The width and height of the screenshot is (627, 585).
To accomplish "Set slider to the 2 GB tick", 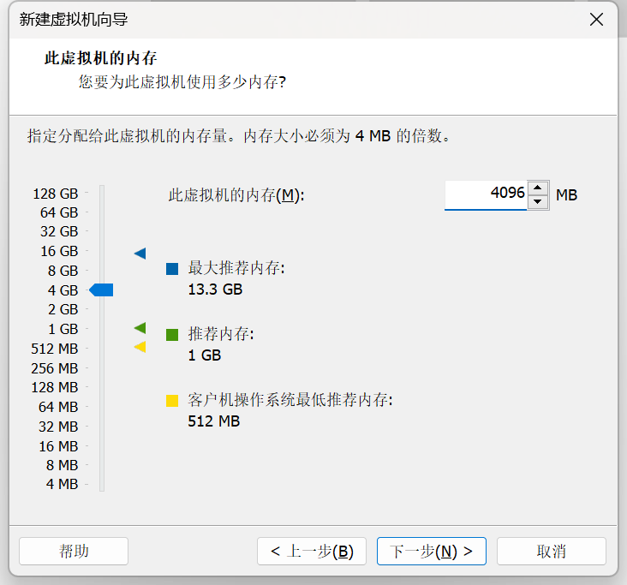I will click(102, 309).
